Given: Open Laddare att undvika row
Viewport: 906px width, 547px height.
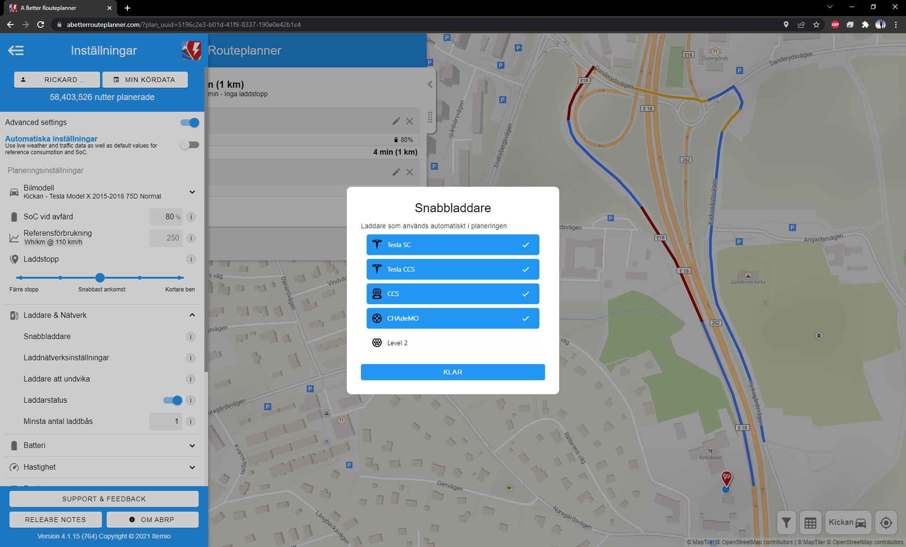Looking at the screenshot, I should point(102,379).
